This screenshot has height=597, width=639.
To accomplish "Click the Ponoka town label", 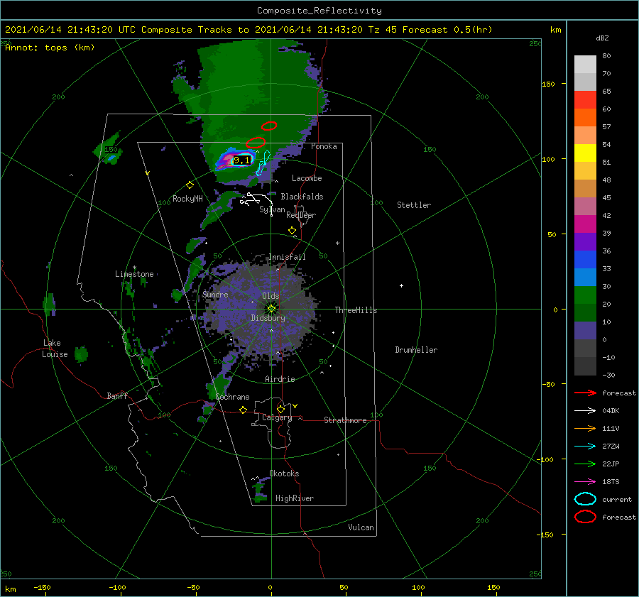I will (x=324, y=146).
